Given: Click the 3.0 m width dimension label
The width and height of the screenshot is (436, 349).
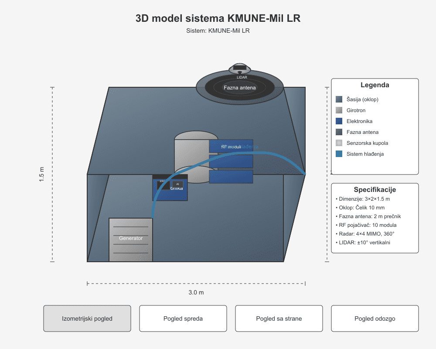Looking at the screenshot, I should [x=196, y=292].
